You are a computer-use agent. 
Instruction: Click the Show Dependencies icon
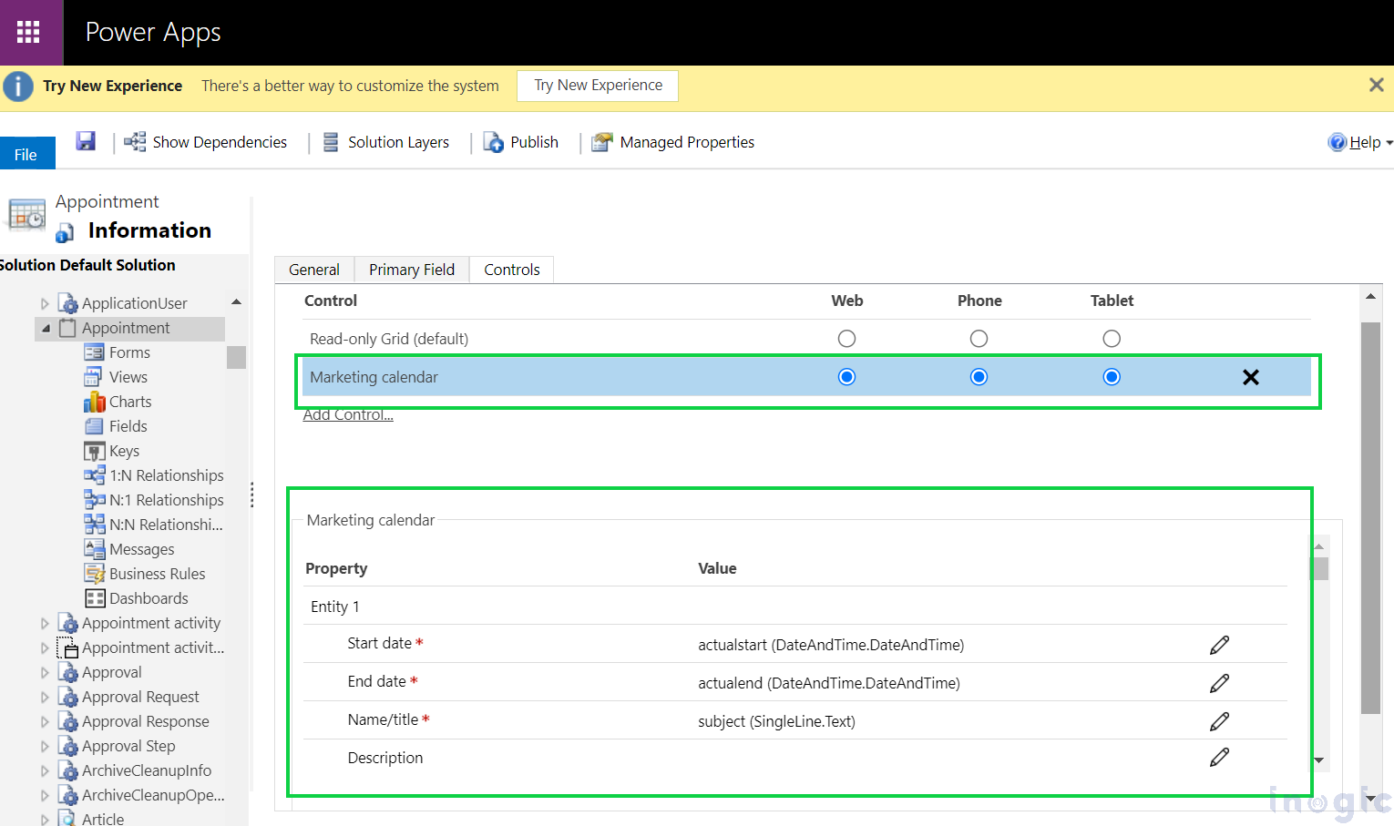click(135, 141)
